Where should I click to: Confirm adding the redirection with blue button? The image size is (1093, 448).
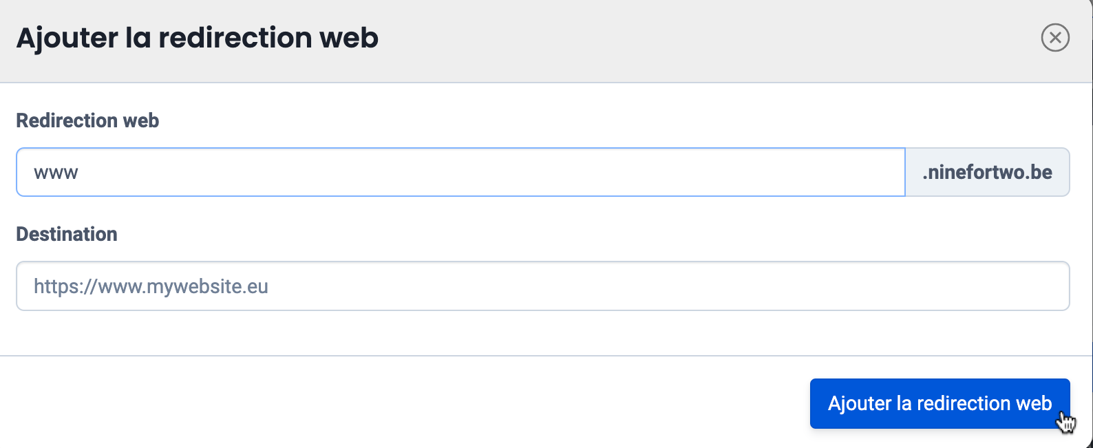pos(940,403)
